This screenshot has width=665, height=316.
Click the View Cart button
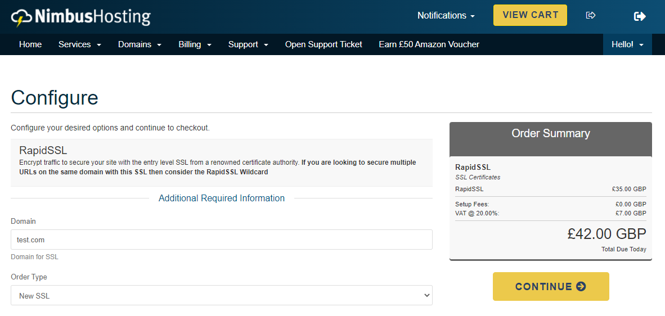tap(530, 15)
